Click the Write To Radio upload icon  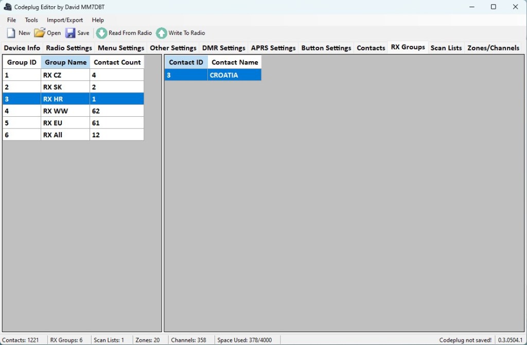coord(162,33)
